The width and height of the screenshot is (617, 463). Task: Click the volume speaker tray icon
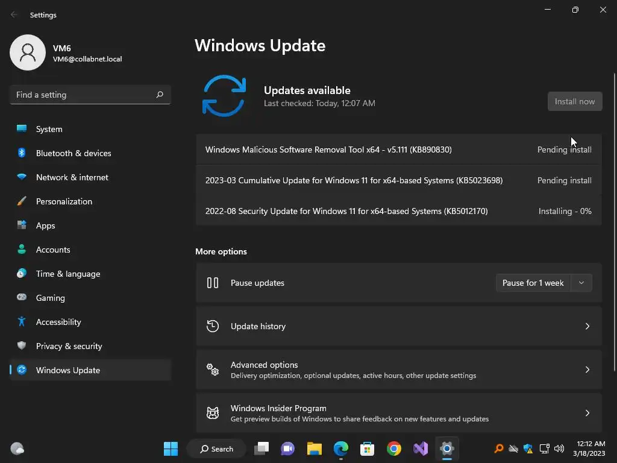(x=559, y=449)
